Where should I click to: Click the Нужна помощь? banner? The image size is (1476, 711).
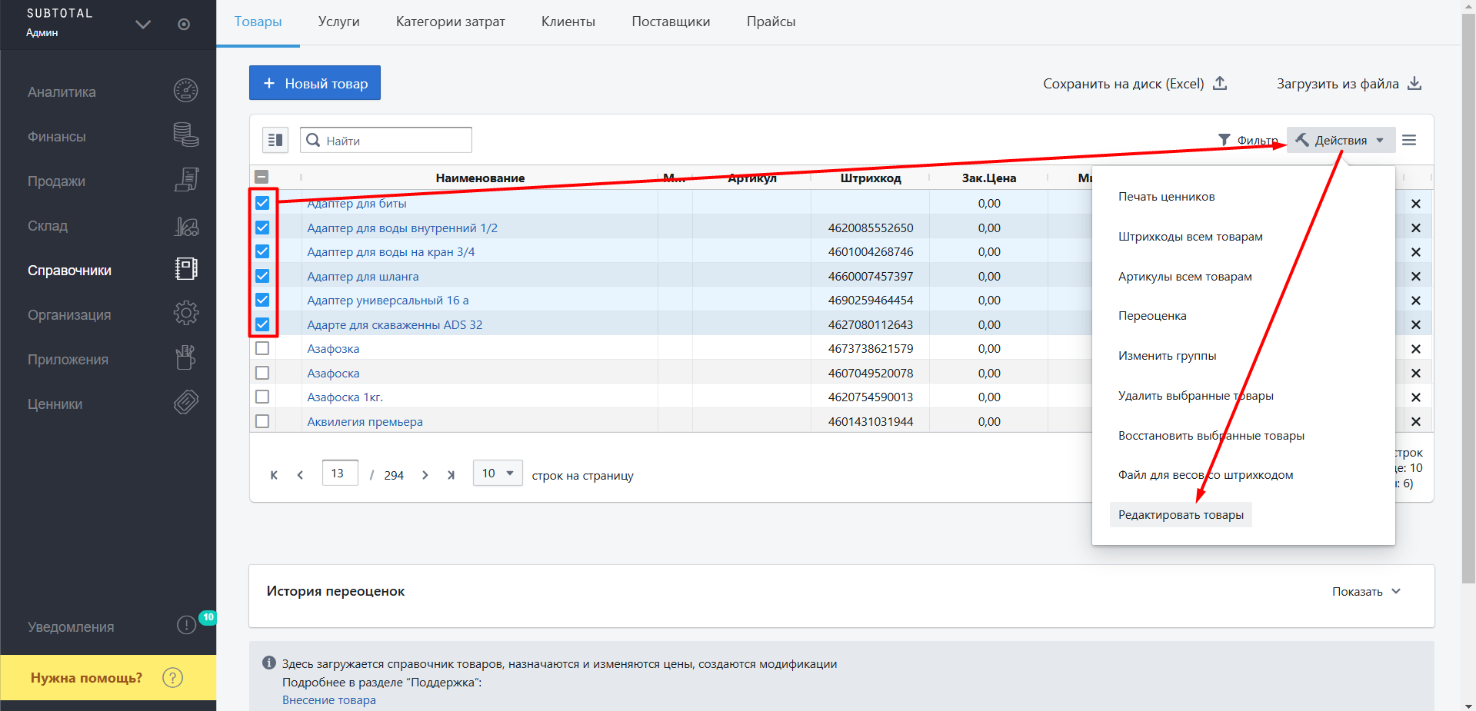108,677
